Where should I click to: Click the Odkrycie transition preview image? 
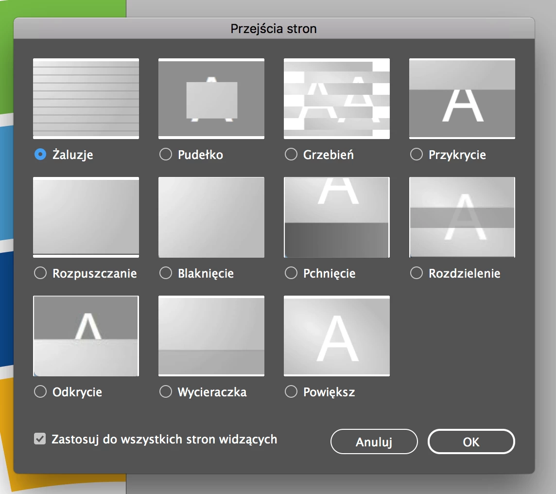[x=86, y=336]
